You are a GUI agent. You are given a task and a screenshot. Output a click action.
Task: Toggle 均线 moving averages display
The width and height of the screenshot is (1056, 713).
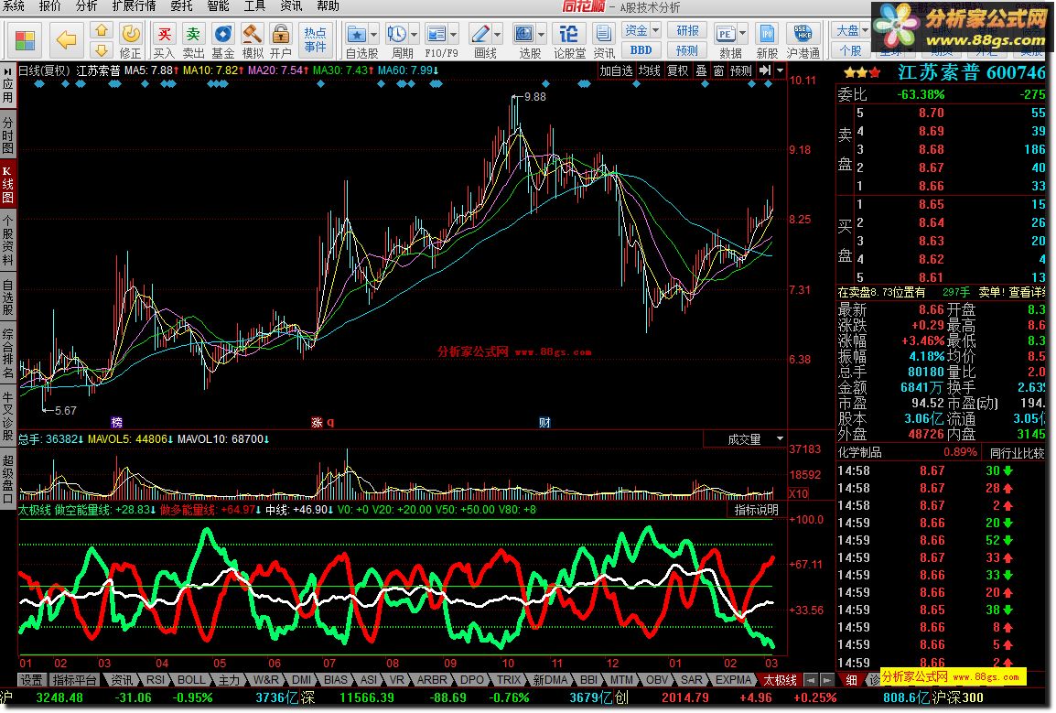(x=649, y=70)
